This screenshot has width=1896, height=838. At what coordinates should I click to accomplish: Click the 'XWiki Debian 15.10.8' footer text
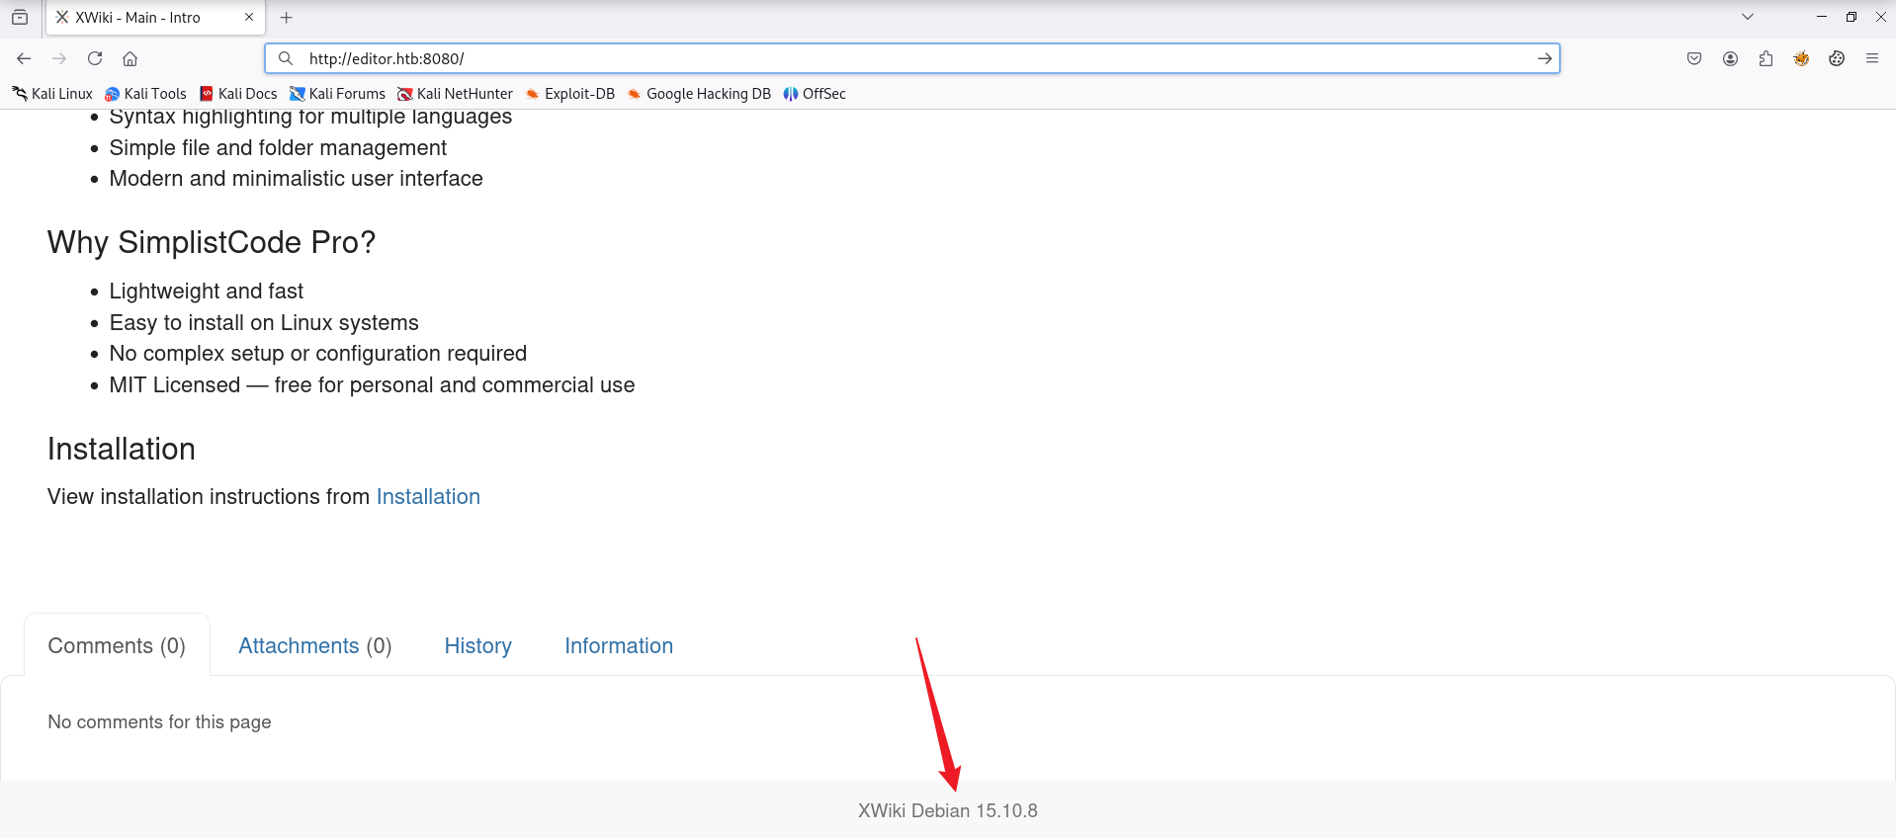point(948,811)
